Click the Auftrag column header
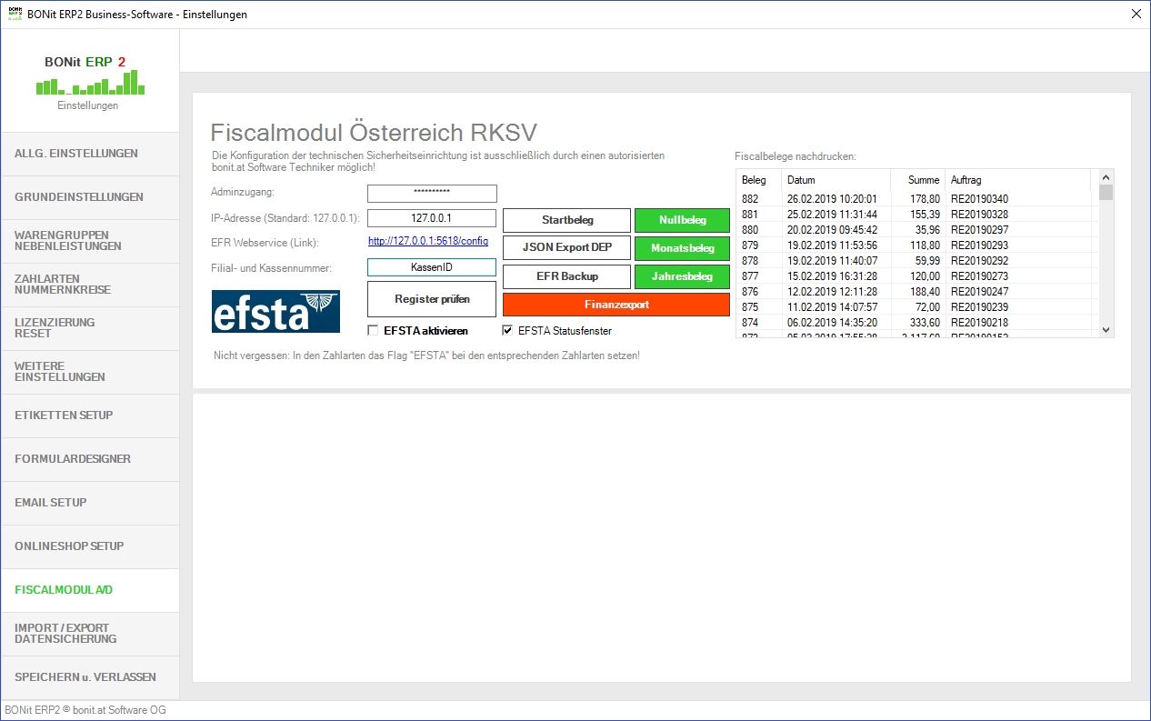 [x=1017, y=180]
